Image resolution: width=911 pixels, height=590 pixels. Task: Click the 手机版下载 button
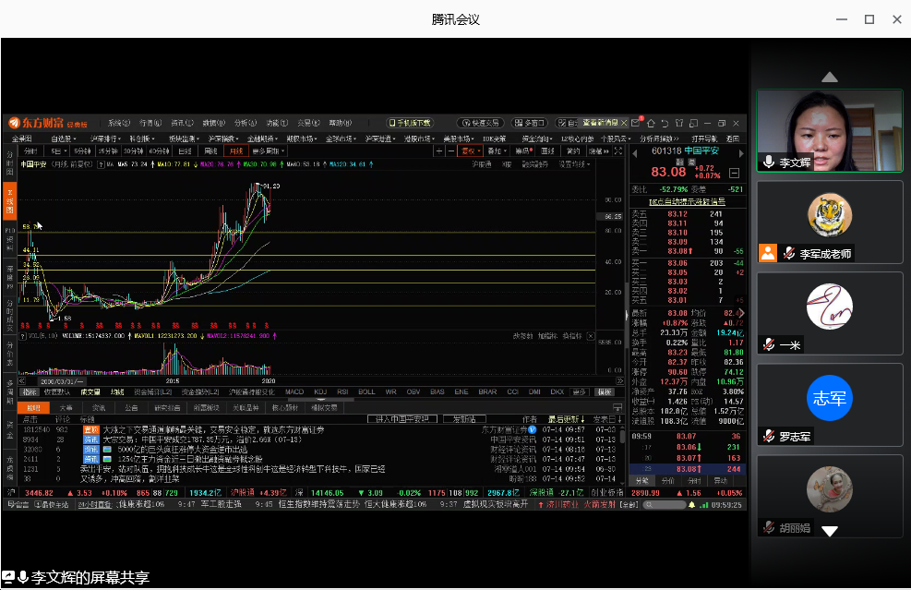(x=409, y=123)
